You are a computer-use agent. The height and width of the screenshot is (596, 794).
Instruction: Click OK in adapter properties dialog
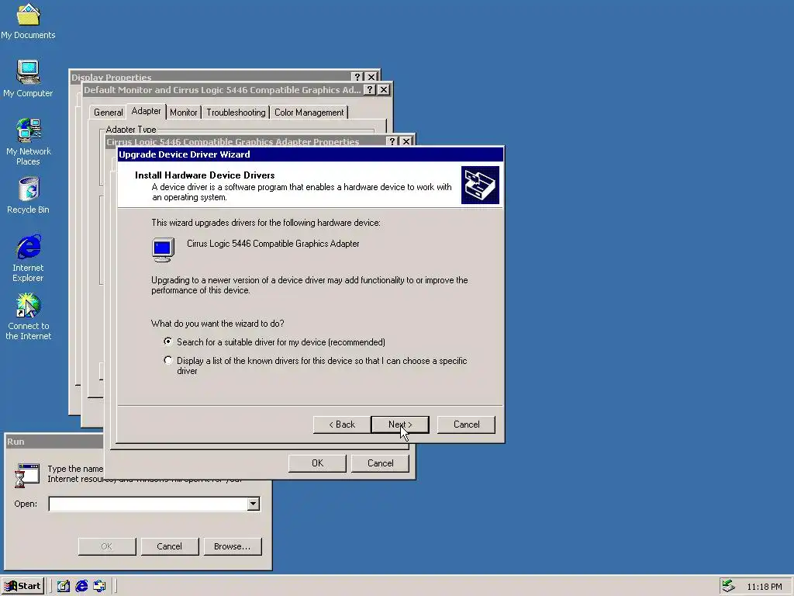[317, 463]
